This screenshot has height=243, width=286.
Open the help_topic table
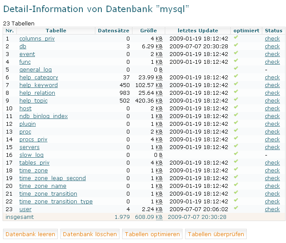[33, 100]
